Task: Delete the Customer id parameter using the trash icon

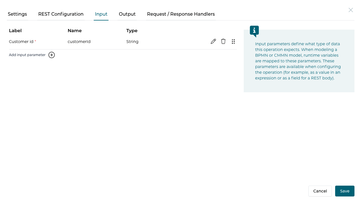Action: [x=223, y=41]
